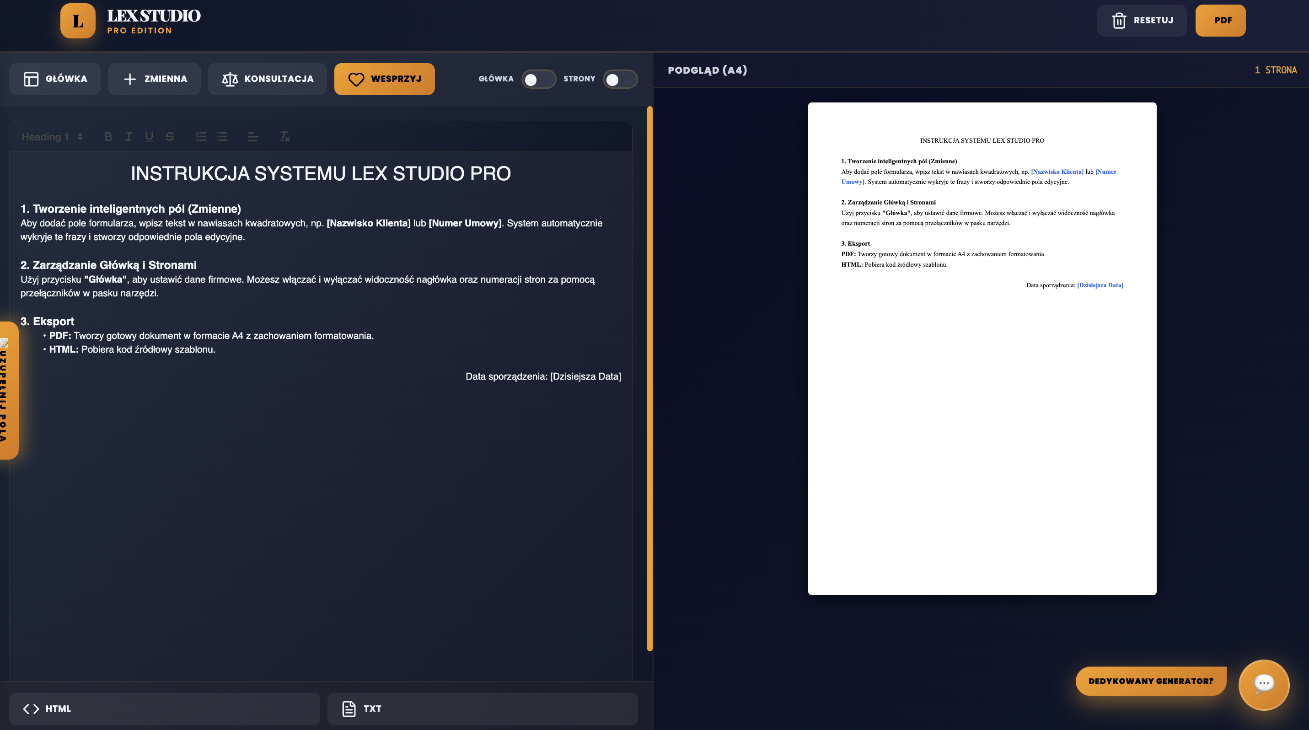Viewport: 1309px width, 730px height.
Task: Clear text formatting icon
Action: (x=284, y=137)
